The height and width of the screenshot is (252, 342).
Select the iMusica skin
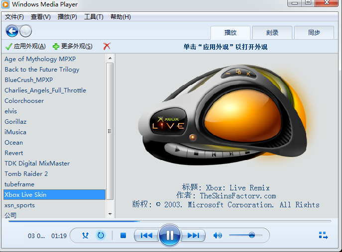[x=55, y=132]
